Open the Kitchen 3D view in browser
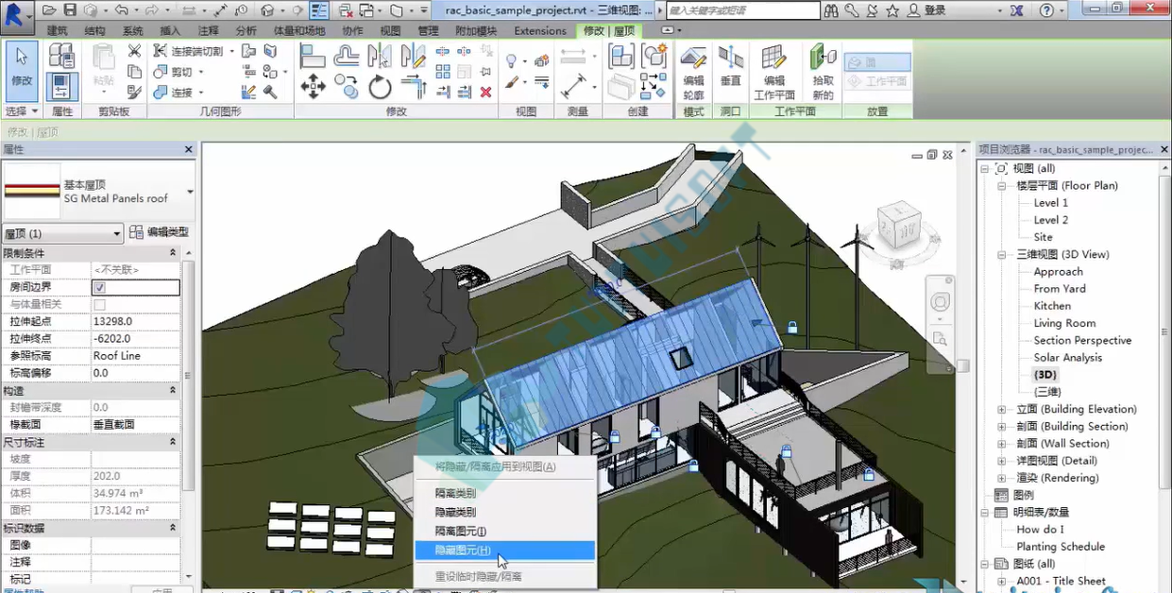Screen dimensions: 1172x593 [1052, 306]
